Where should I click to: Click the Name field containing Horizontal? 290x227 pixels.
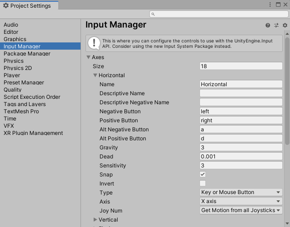pyautogui.click(x=241, y=84)
